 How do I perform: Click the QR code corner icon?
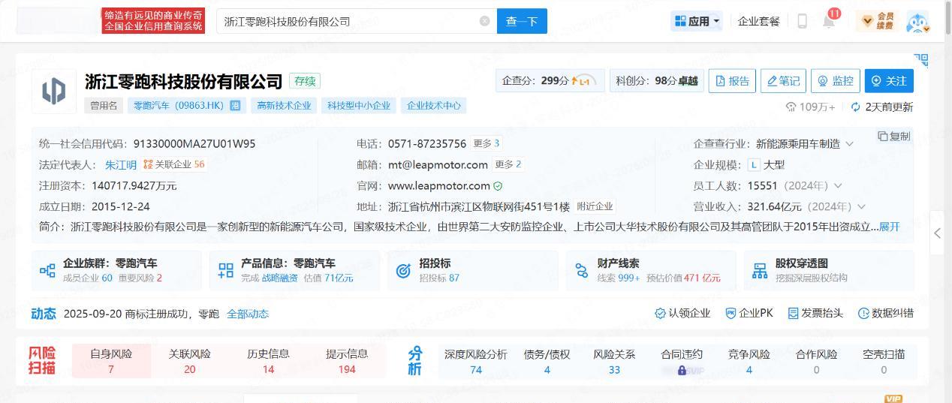click(x=921, y=60)
